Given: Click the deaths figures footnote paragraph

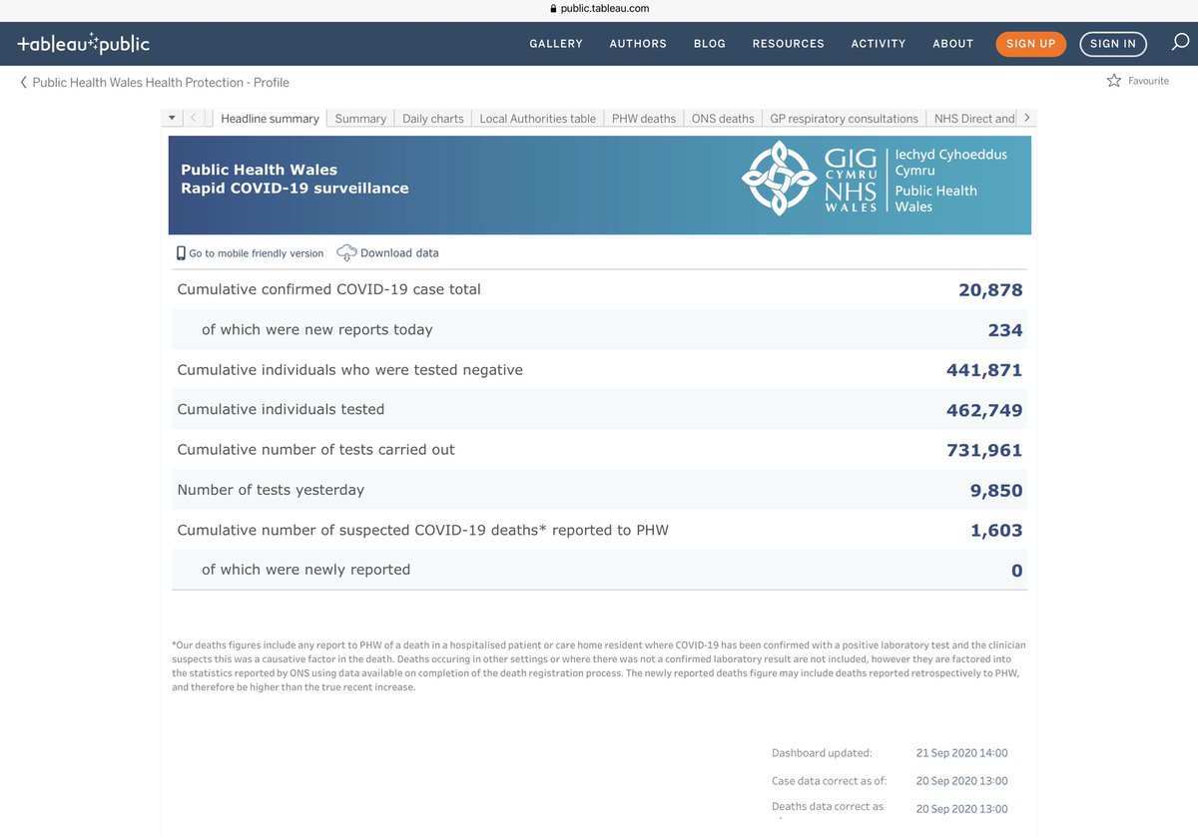Looking at the screenshot, I should click(x=599, y=665).
